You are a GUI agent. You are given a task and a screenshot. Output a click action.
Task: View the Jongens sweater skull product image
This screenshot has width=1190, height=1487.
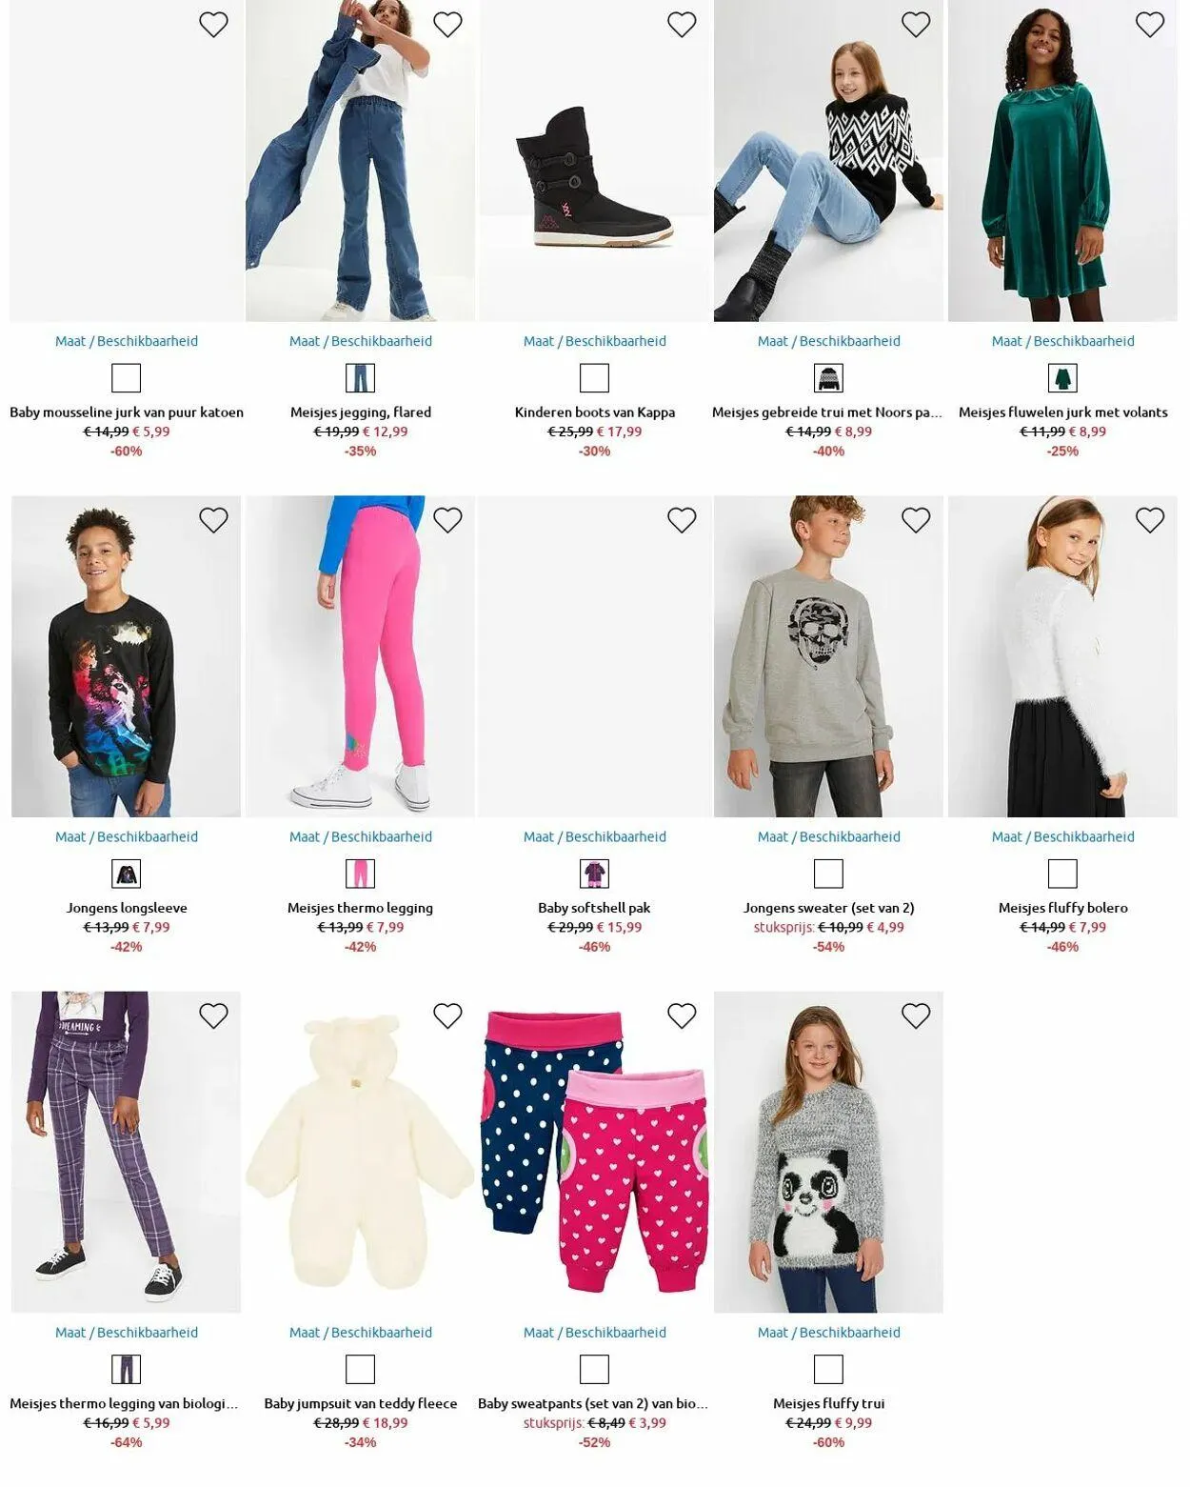828,656
